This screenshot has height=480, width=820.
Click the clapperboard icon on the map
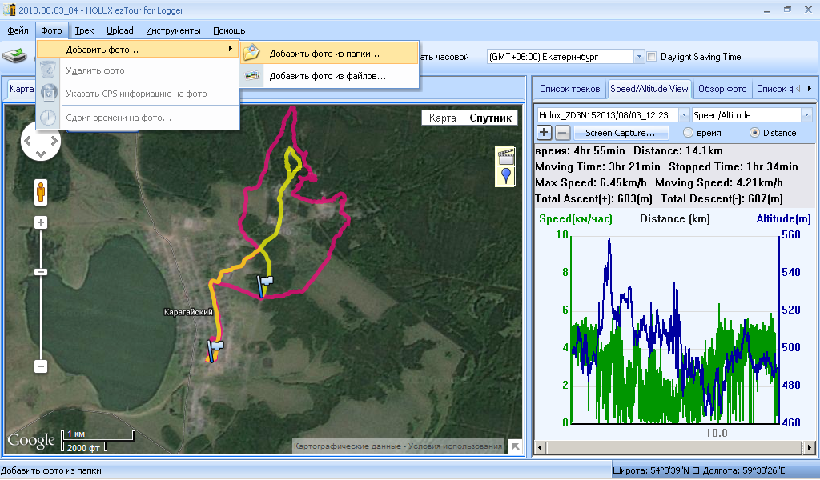click(x=506, y=156)
